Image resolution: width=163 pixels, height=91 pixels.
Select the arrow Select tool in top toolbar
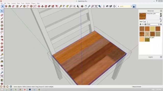tap(3, 6)
